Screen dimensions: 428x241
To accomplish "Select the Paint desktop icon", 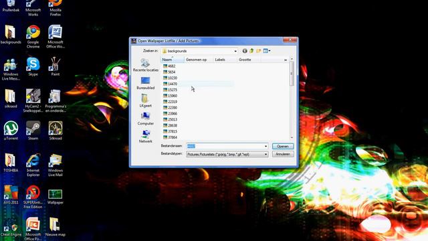I will [56, 67].
